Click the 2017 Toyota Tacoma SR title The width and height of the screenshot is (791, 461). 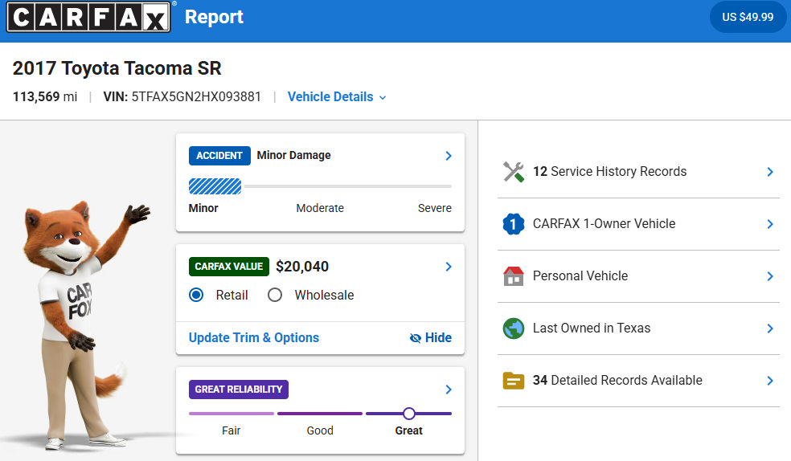click(117, 68)
